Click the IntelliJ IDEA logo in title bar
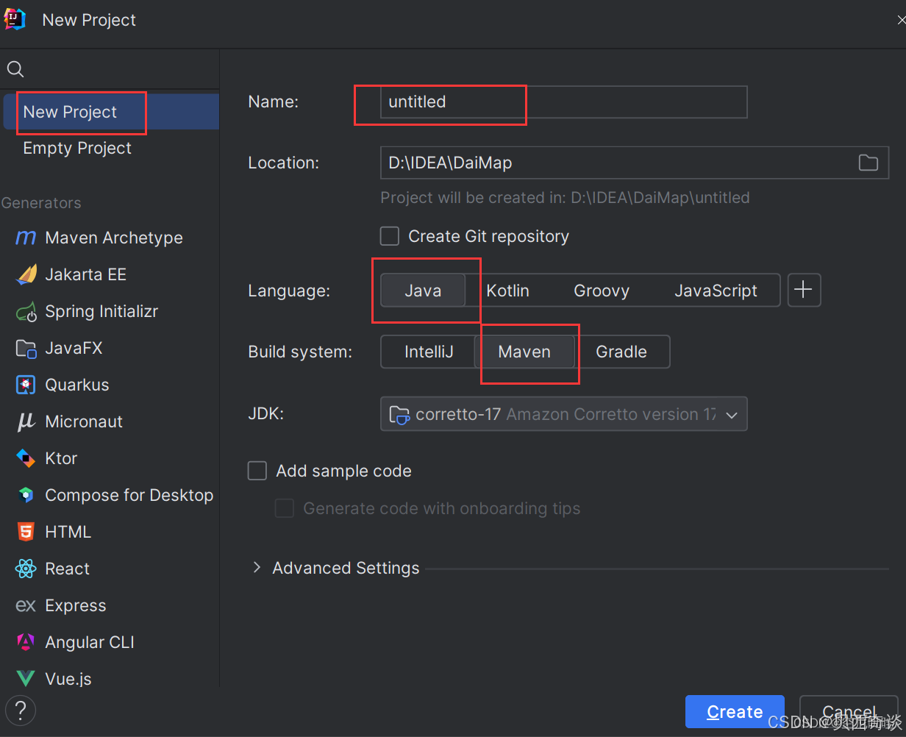Viewport: 906px width, 737px height. pyautogui.click(x=15, y=19)
